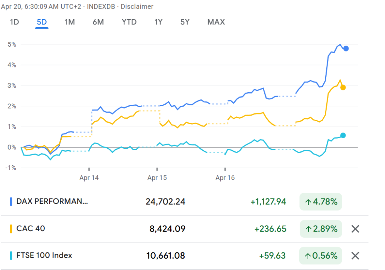The width and height of the screenshot is (385, 270).
Task: Click the Apr 15 date marker on axis
Action: click(157, 178)
